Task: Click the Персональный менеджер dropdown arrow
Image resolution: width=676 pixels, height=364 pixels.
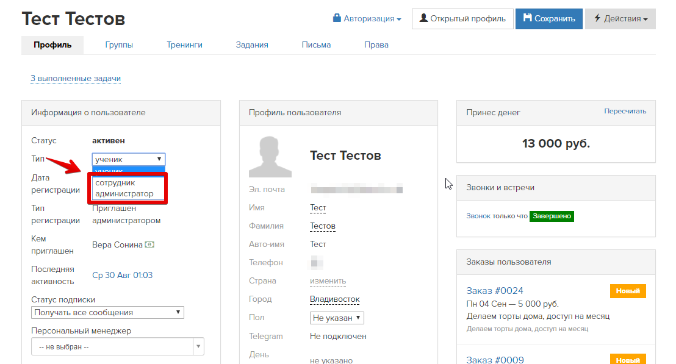Action: 198,347
